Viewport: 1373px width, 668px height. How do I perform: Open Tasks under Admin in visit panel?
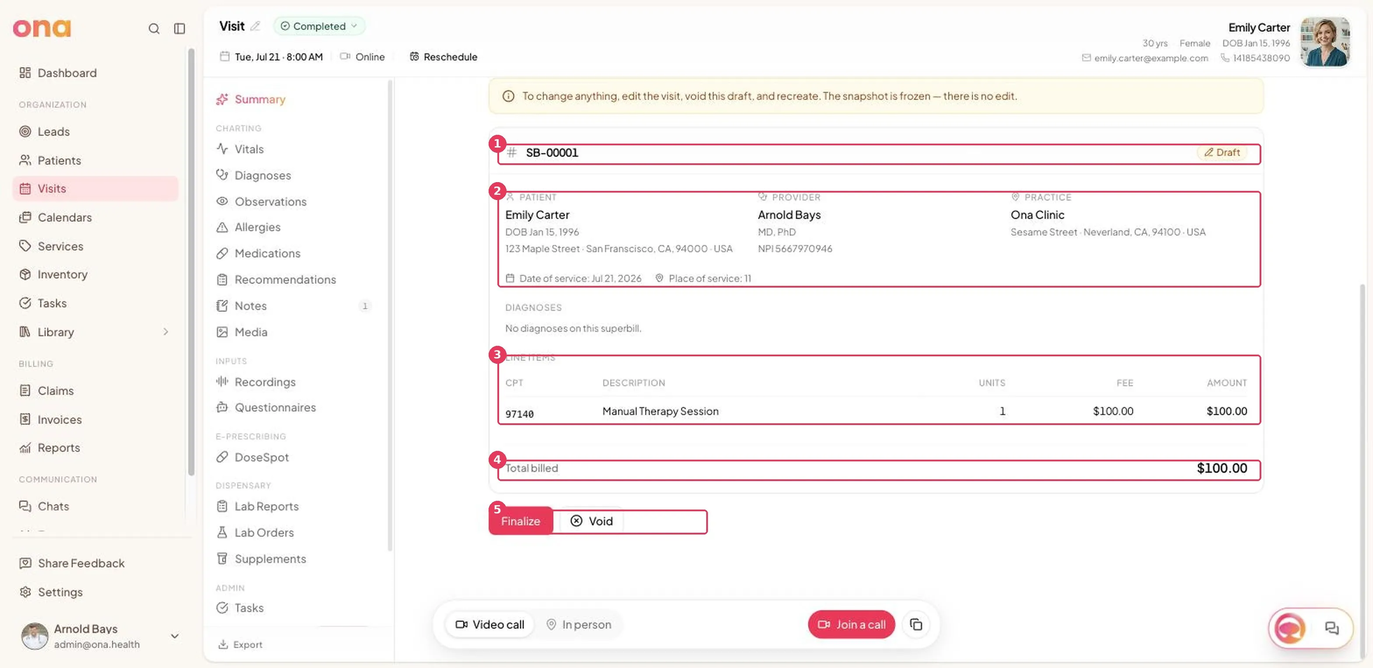coord(240,608)
